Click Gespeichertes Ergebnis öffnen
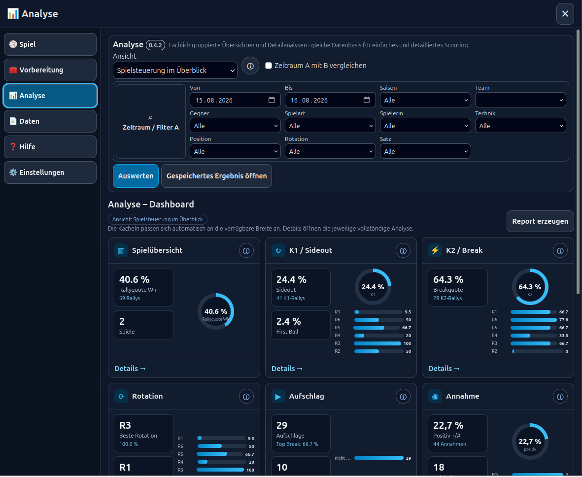 click(x=216, y=176)
